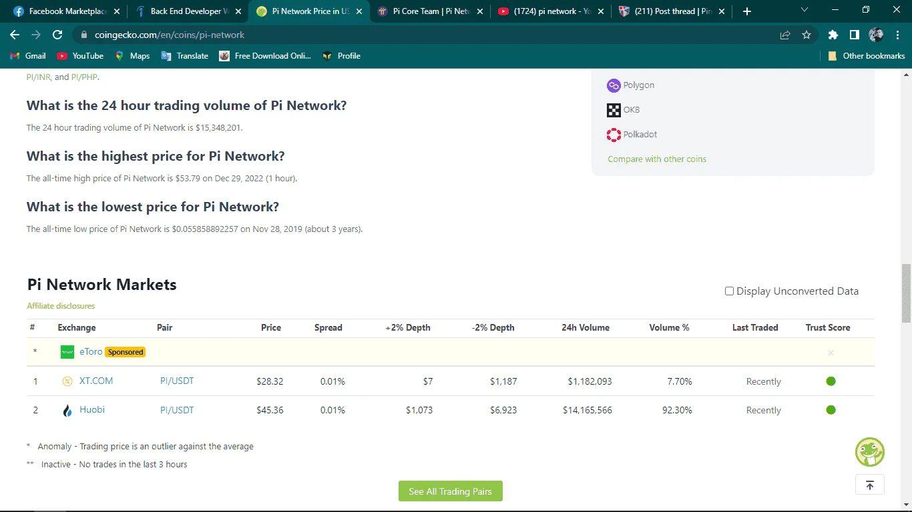The image size is (912, 512).
Task: Reload the CoinGecko page
Action: [x=57, y=35]
